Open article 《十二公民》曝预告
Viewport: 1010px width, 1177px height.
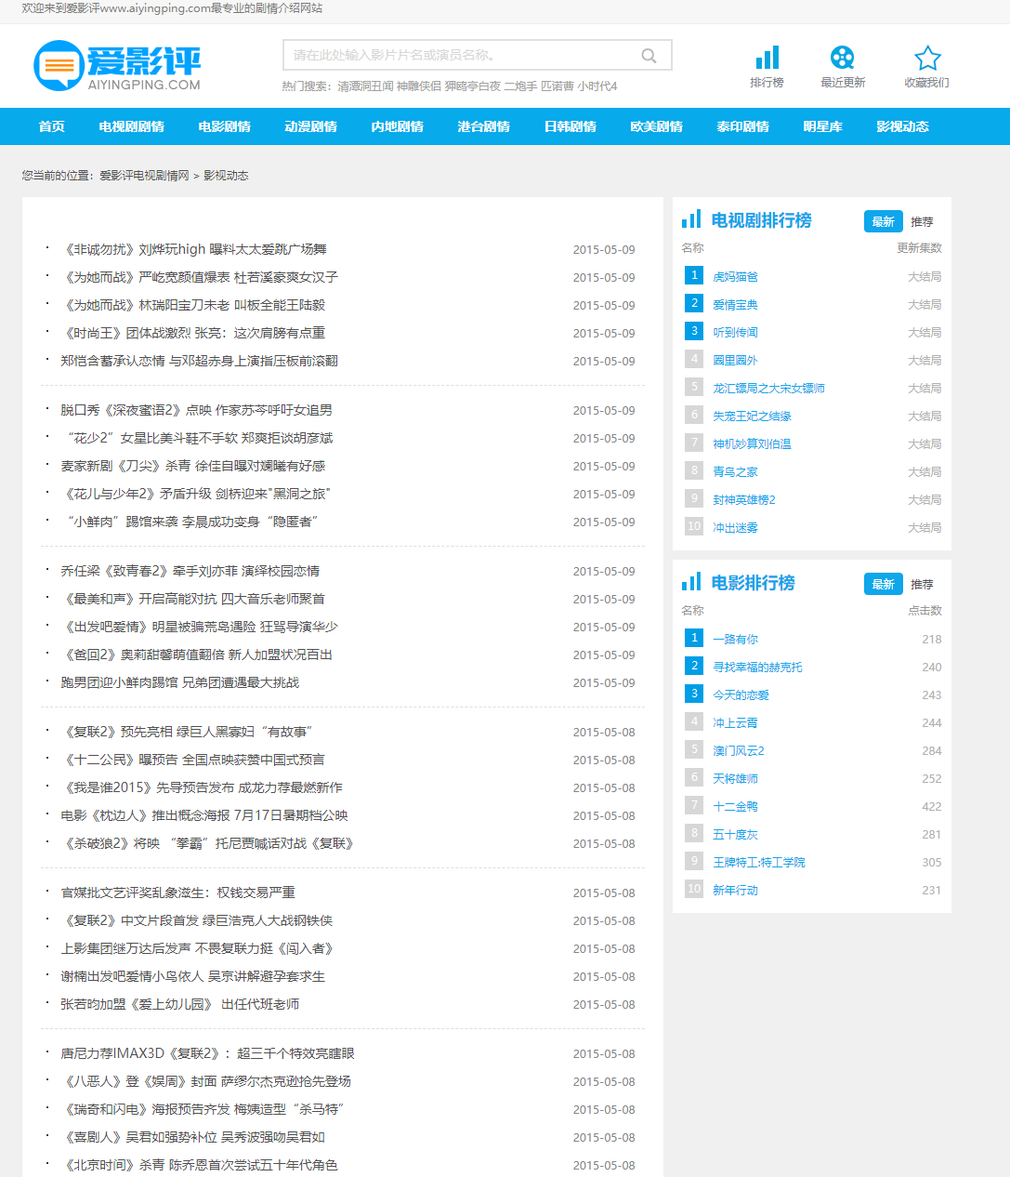click(192, 760)
